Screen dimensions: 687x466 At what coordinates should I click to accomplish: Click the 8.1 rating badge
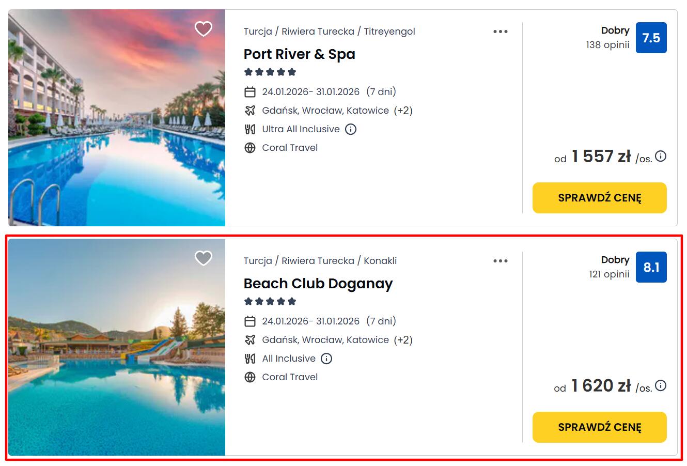click(651, 267)
